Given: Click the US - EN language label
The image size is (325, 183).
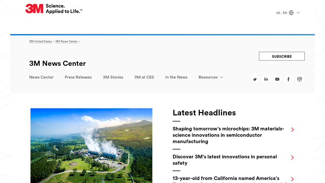Looking at the screenshot, I should pos(282,13).
